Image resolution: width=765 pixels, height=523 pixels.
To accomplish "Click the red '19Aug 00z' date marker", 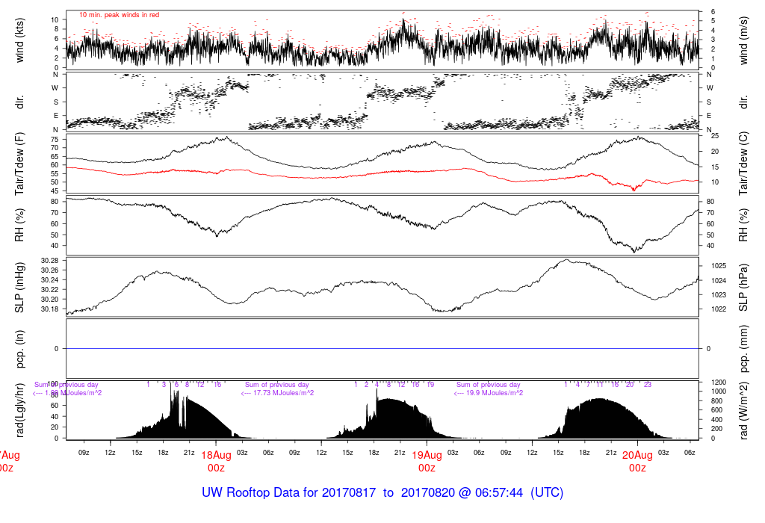I will 427,462.
